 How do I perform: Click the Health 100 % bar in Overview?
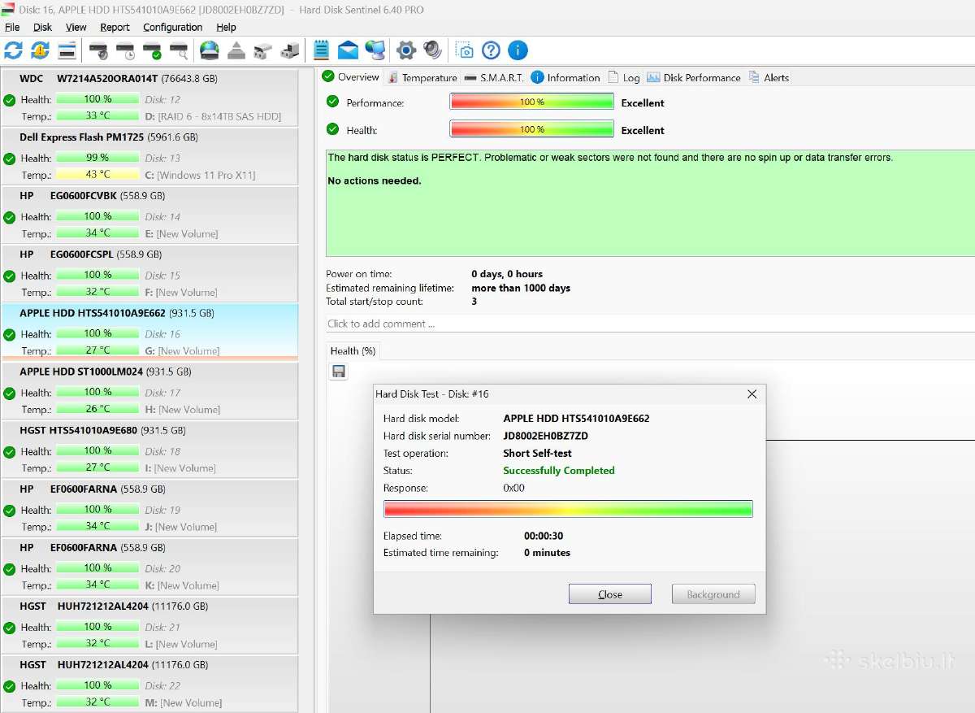pyautogui.click(x=532, y=129)
